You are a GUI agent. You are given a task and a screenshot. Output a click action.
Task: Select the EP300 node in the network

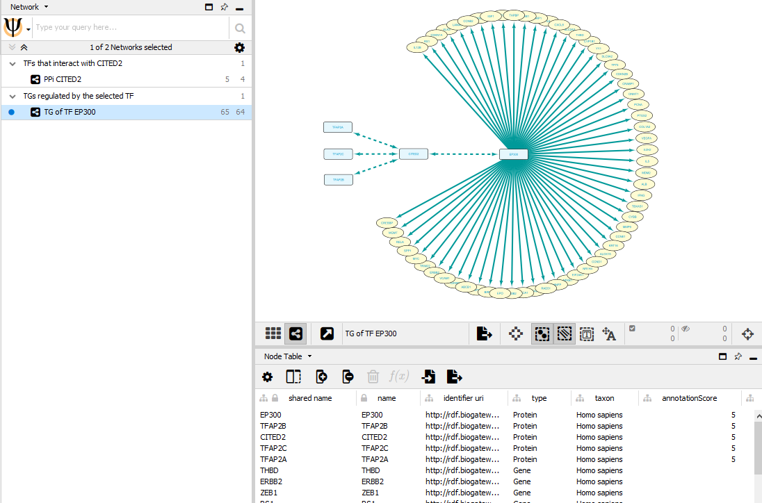tap(514, 154)
